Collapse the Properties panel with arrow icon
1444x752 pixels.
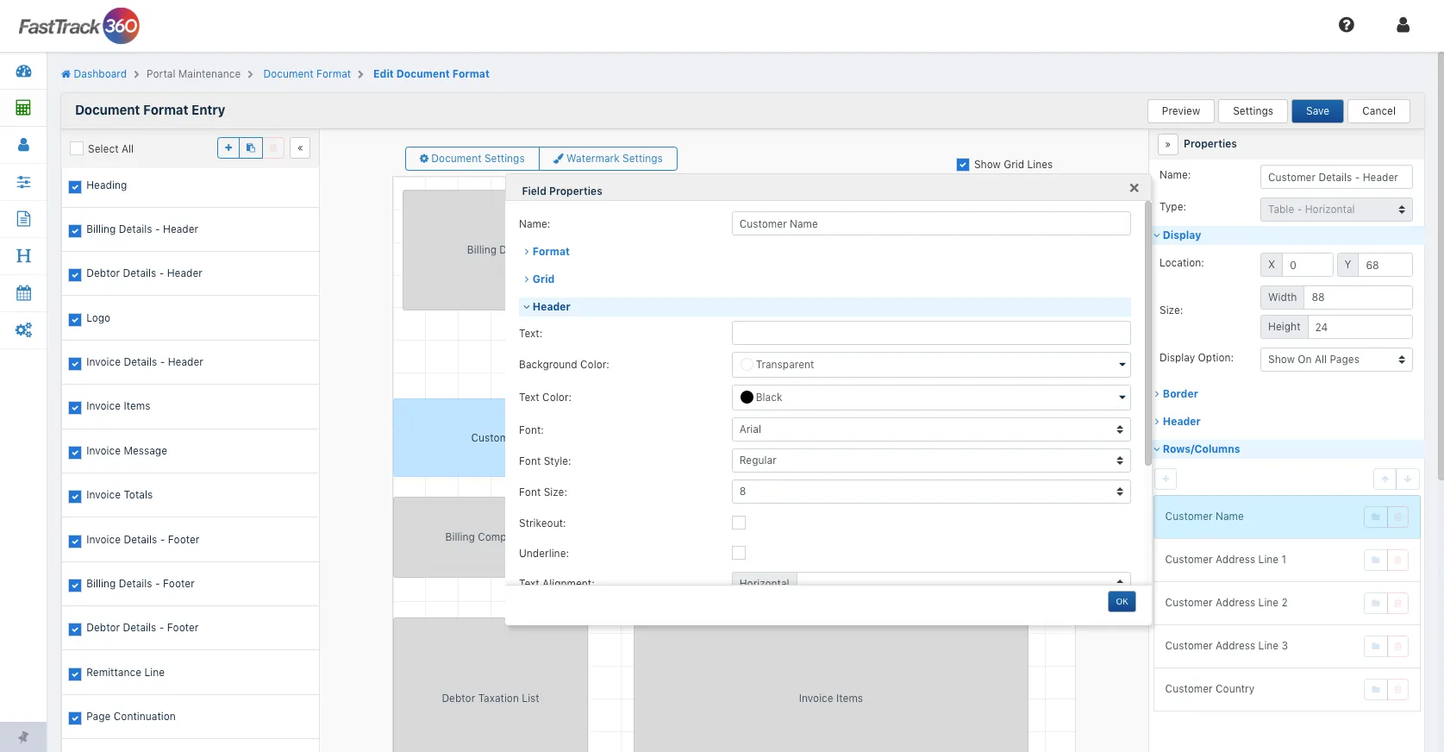[x=1167, y=144]
